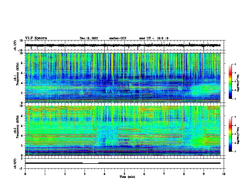Click the "ch.1(V)" waveform axis label
The width and height of the screenshot is (252, 195).
[x=15, y=45]
